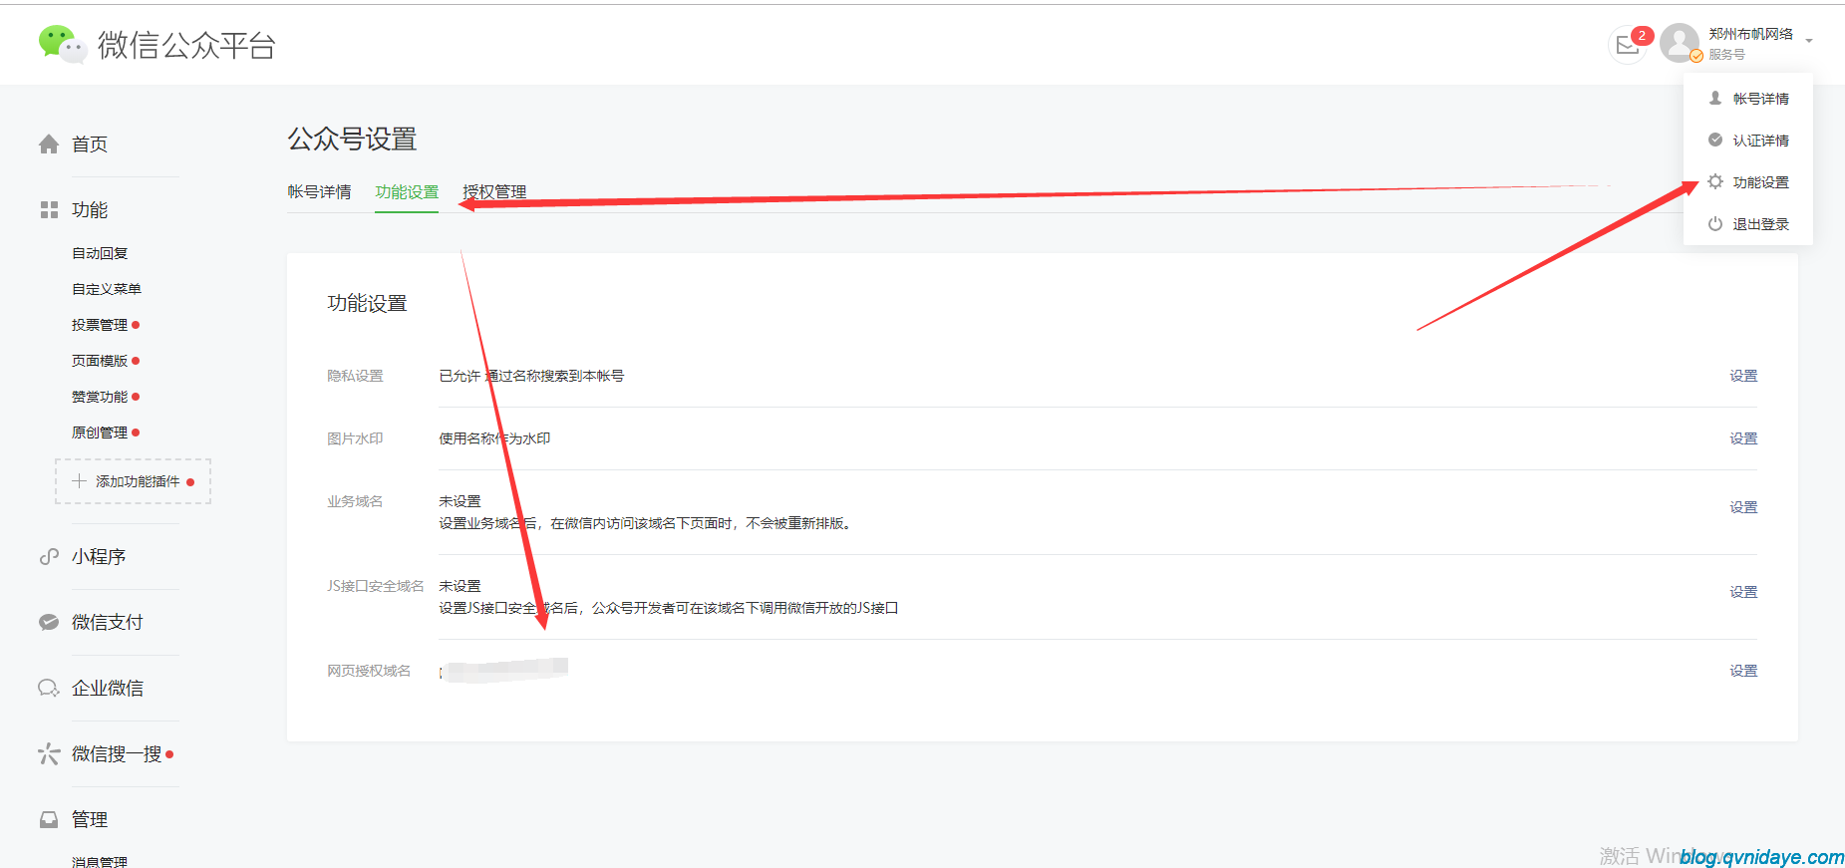This screenshot has width=1845, height=868.
Task: Open 自动回复 in the sidebar
Action: coord(100,253)
